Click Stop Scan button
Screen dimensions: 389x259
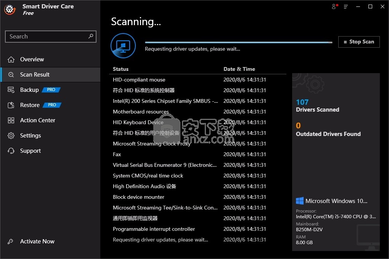coord(359,42)
